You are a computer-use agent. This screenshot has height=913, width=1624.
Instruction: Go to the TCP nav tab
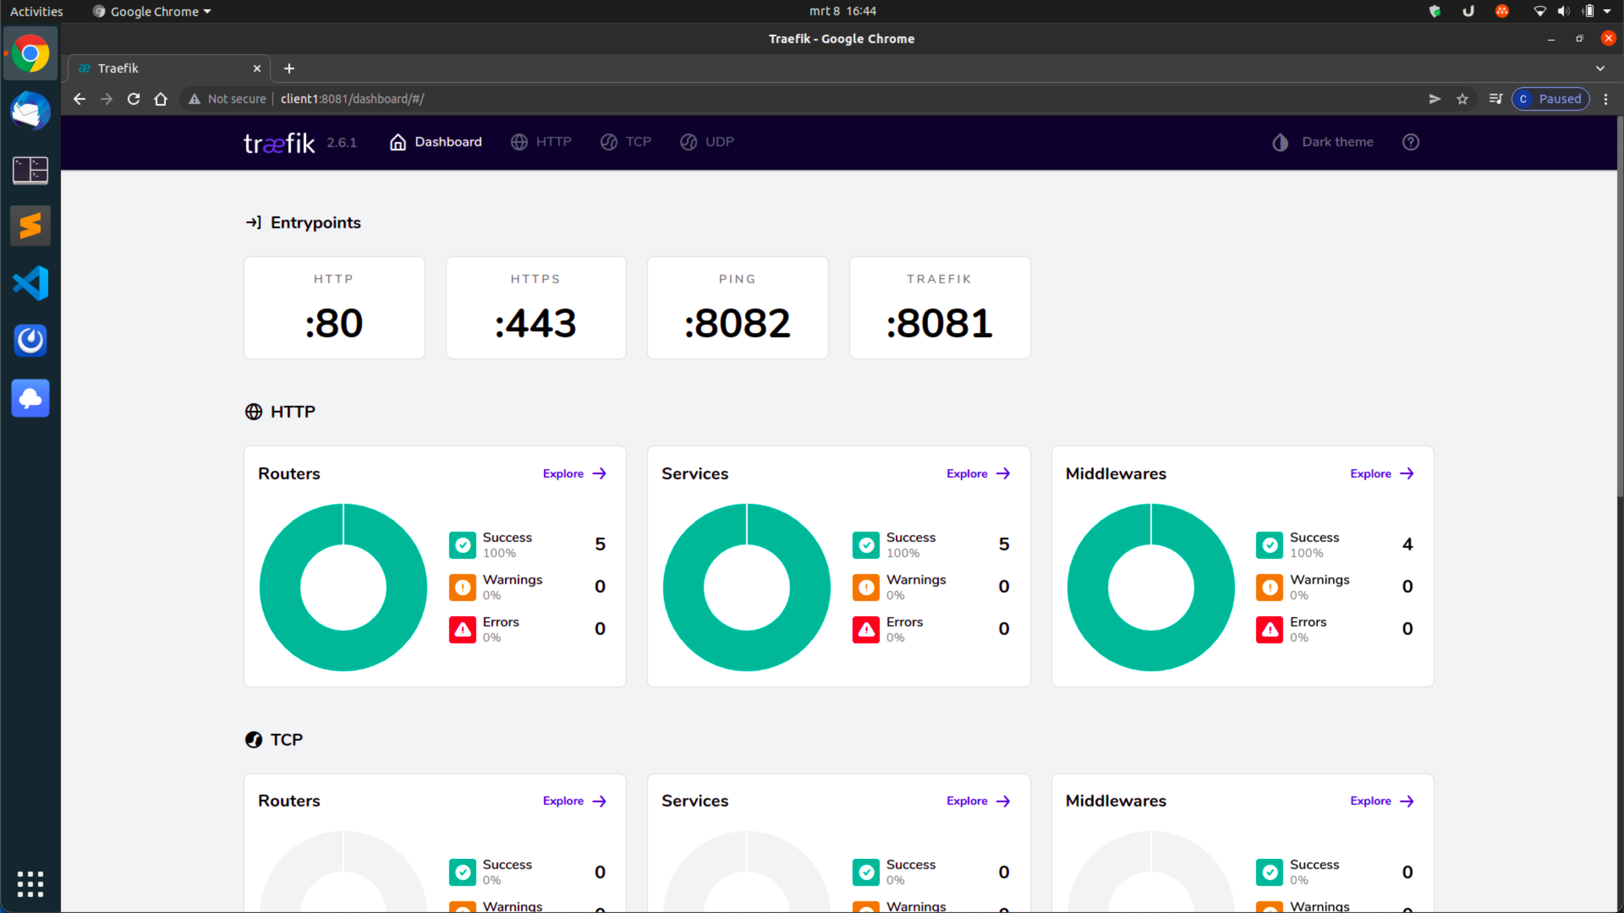[x=625, y=143]
